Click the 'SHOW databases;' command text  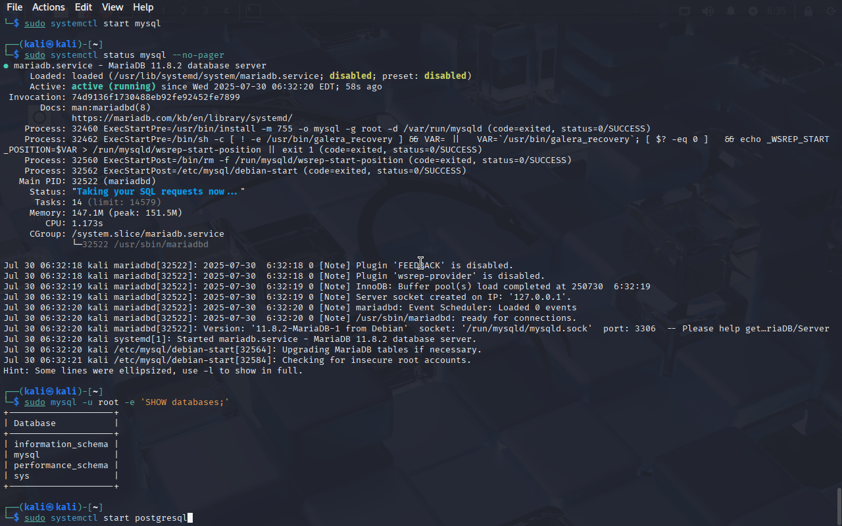(185, 402)
